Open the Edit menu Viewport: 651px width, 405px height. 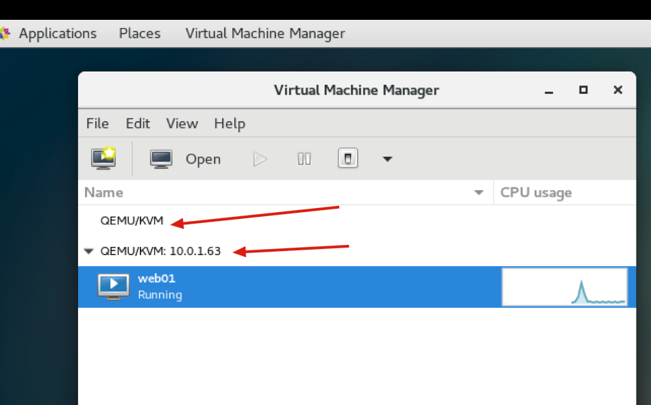138,124
